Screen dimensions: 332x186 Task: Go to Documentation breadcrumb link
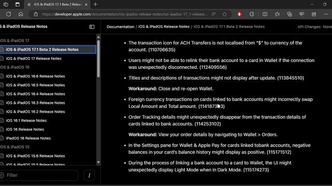pyautogui.click(x=120, y=27)
